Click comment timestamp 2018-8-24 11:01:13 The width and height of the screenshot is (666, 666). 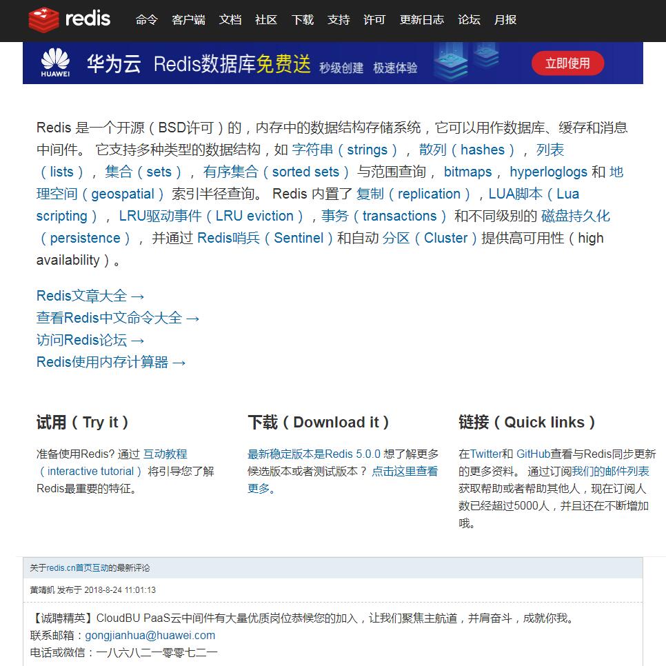pos(120,590)
